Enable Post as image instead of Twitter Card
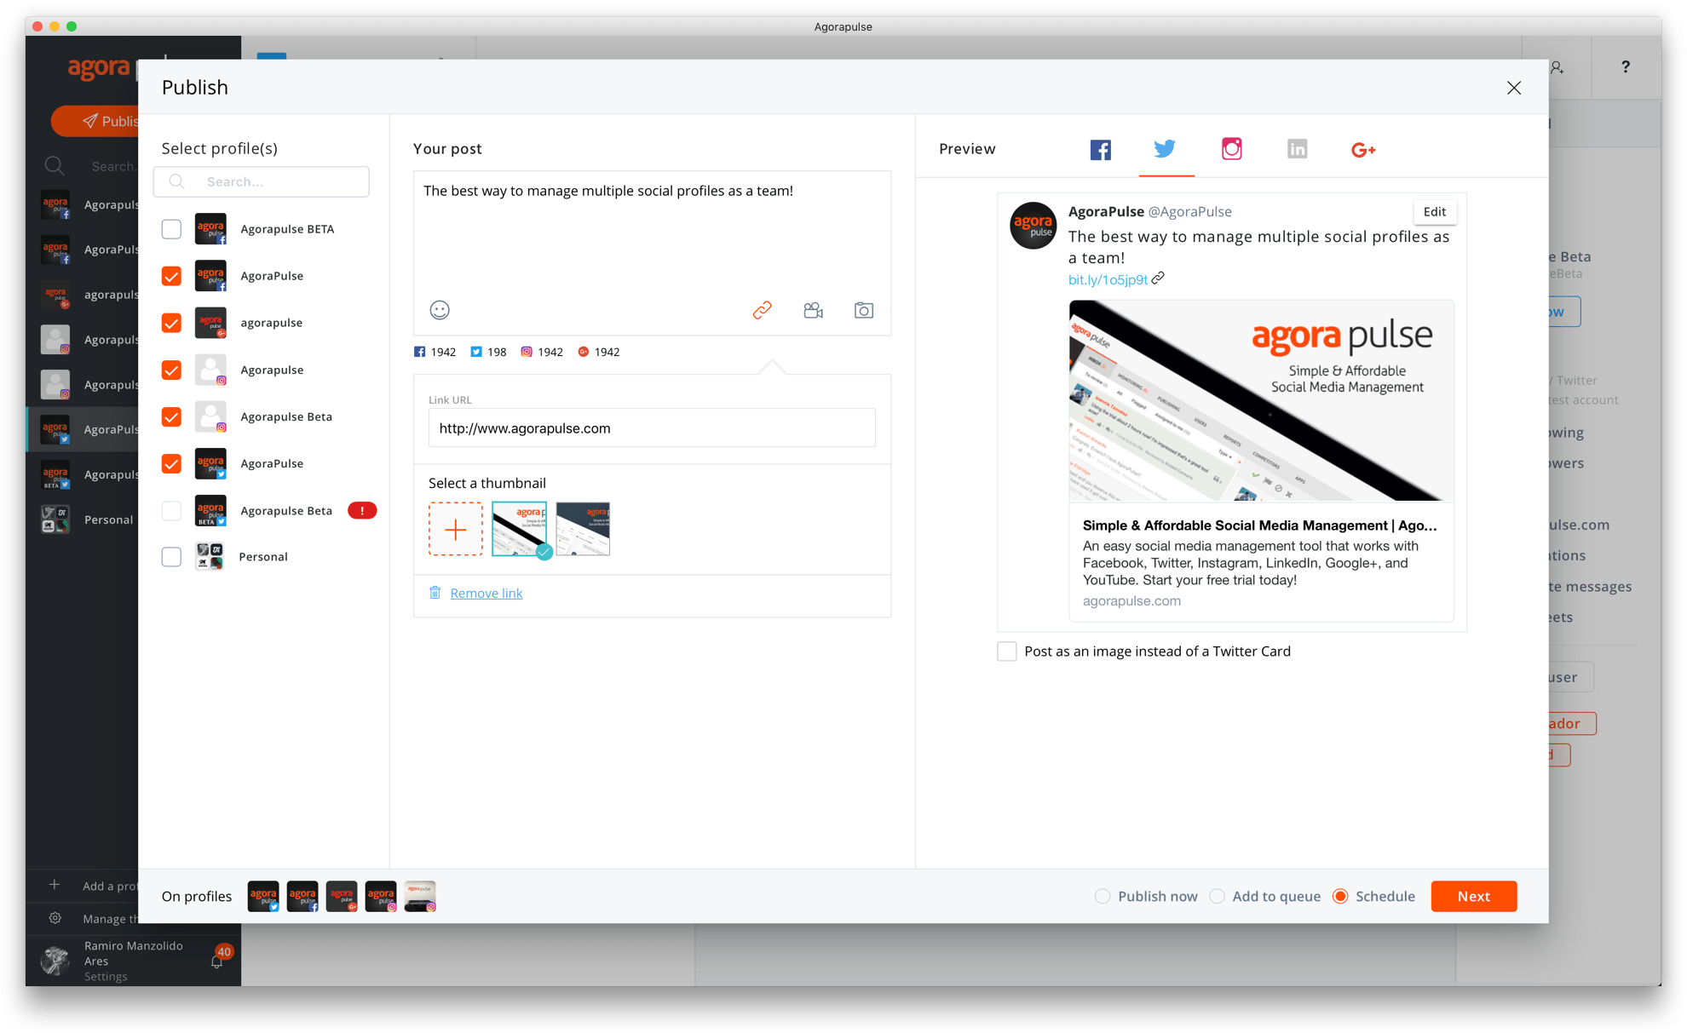 click(1006, 651)
